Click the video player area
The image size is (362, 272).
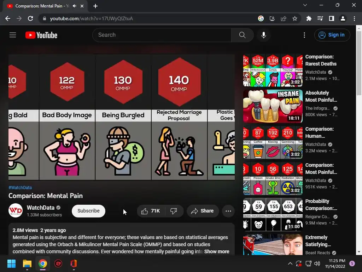coord(122,117)
